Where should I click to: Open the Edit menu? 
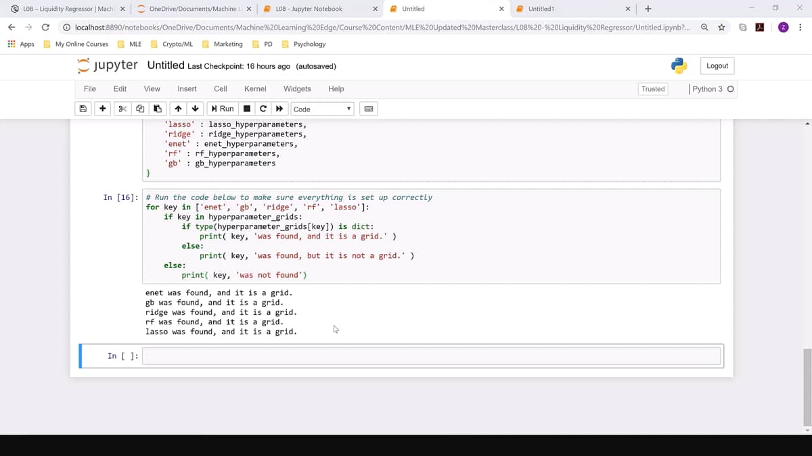coord(120,88)
